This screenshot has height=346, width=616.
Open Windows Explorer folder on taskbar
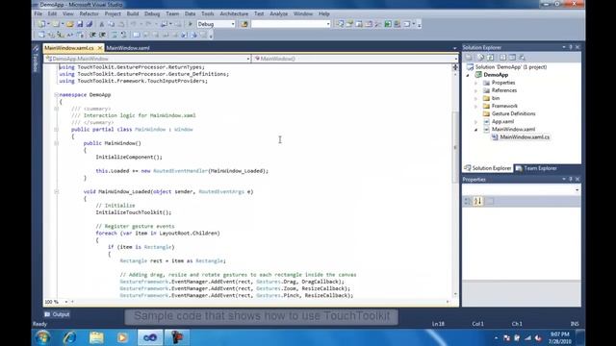(96, 337)
